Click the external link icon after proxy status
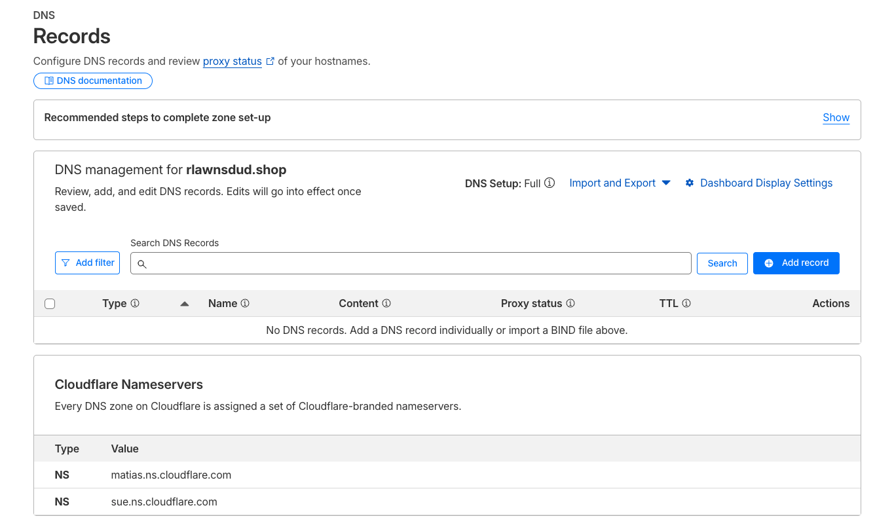Screen dimensions: 894x531 click(270, 62)
